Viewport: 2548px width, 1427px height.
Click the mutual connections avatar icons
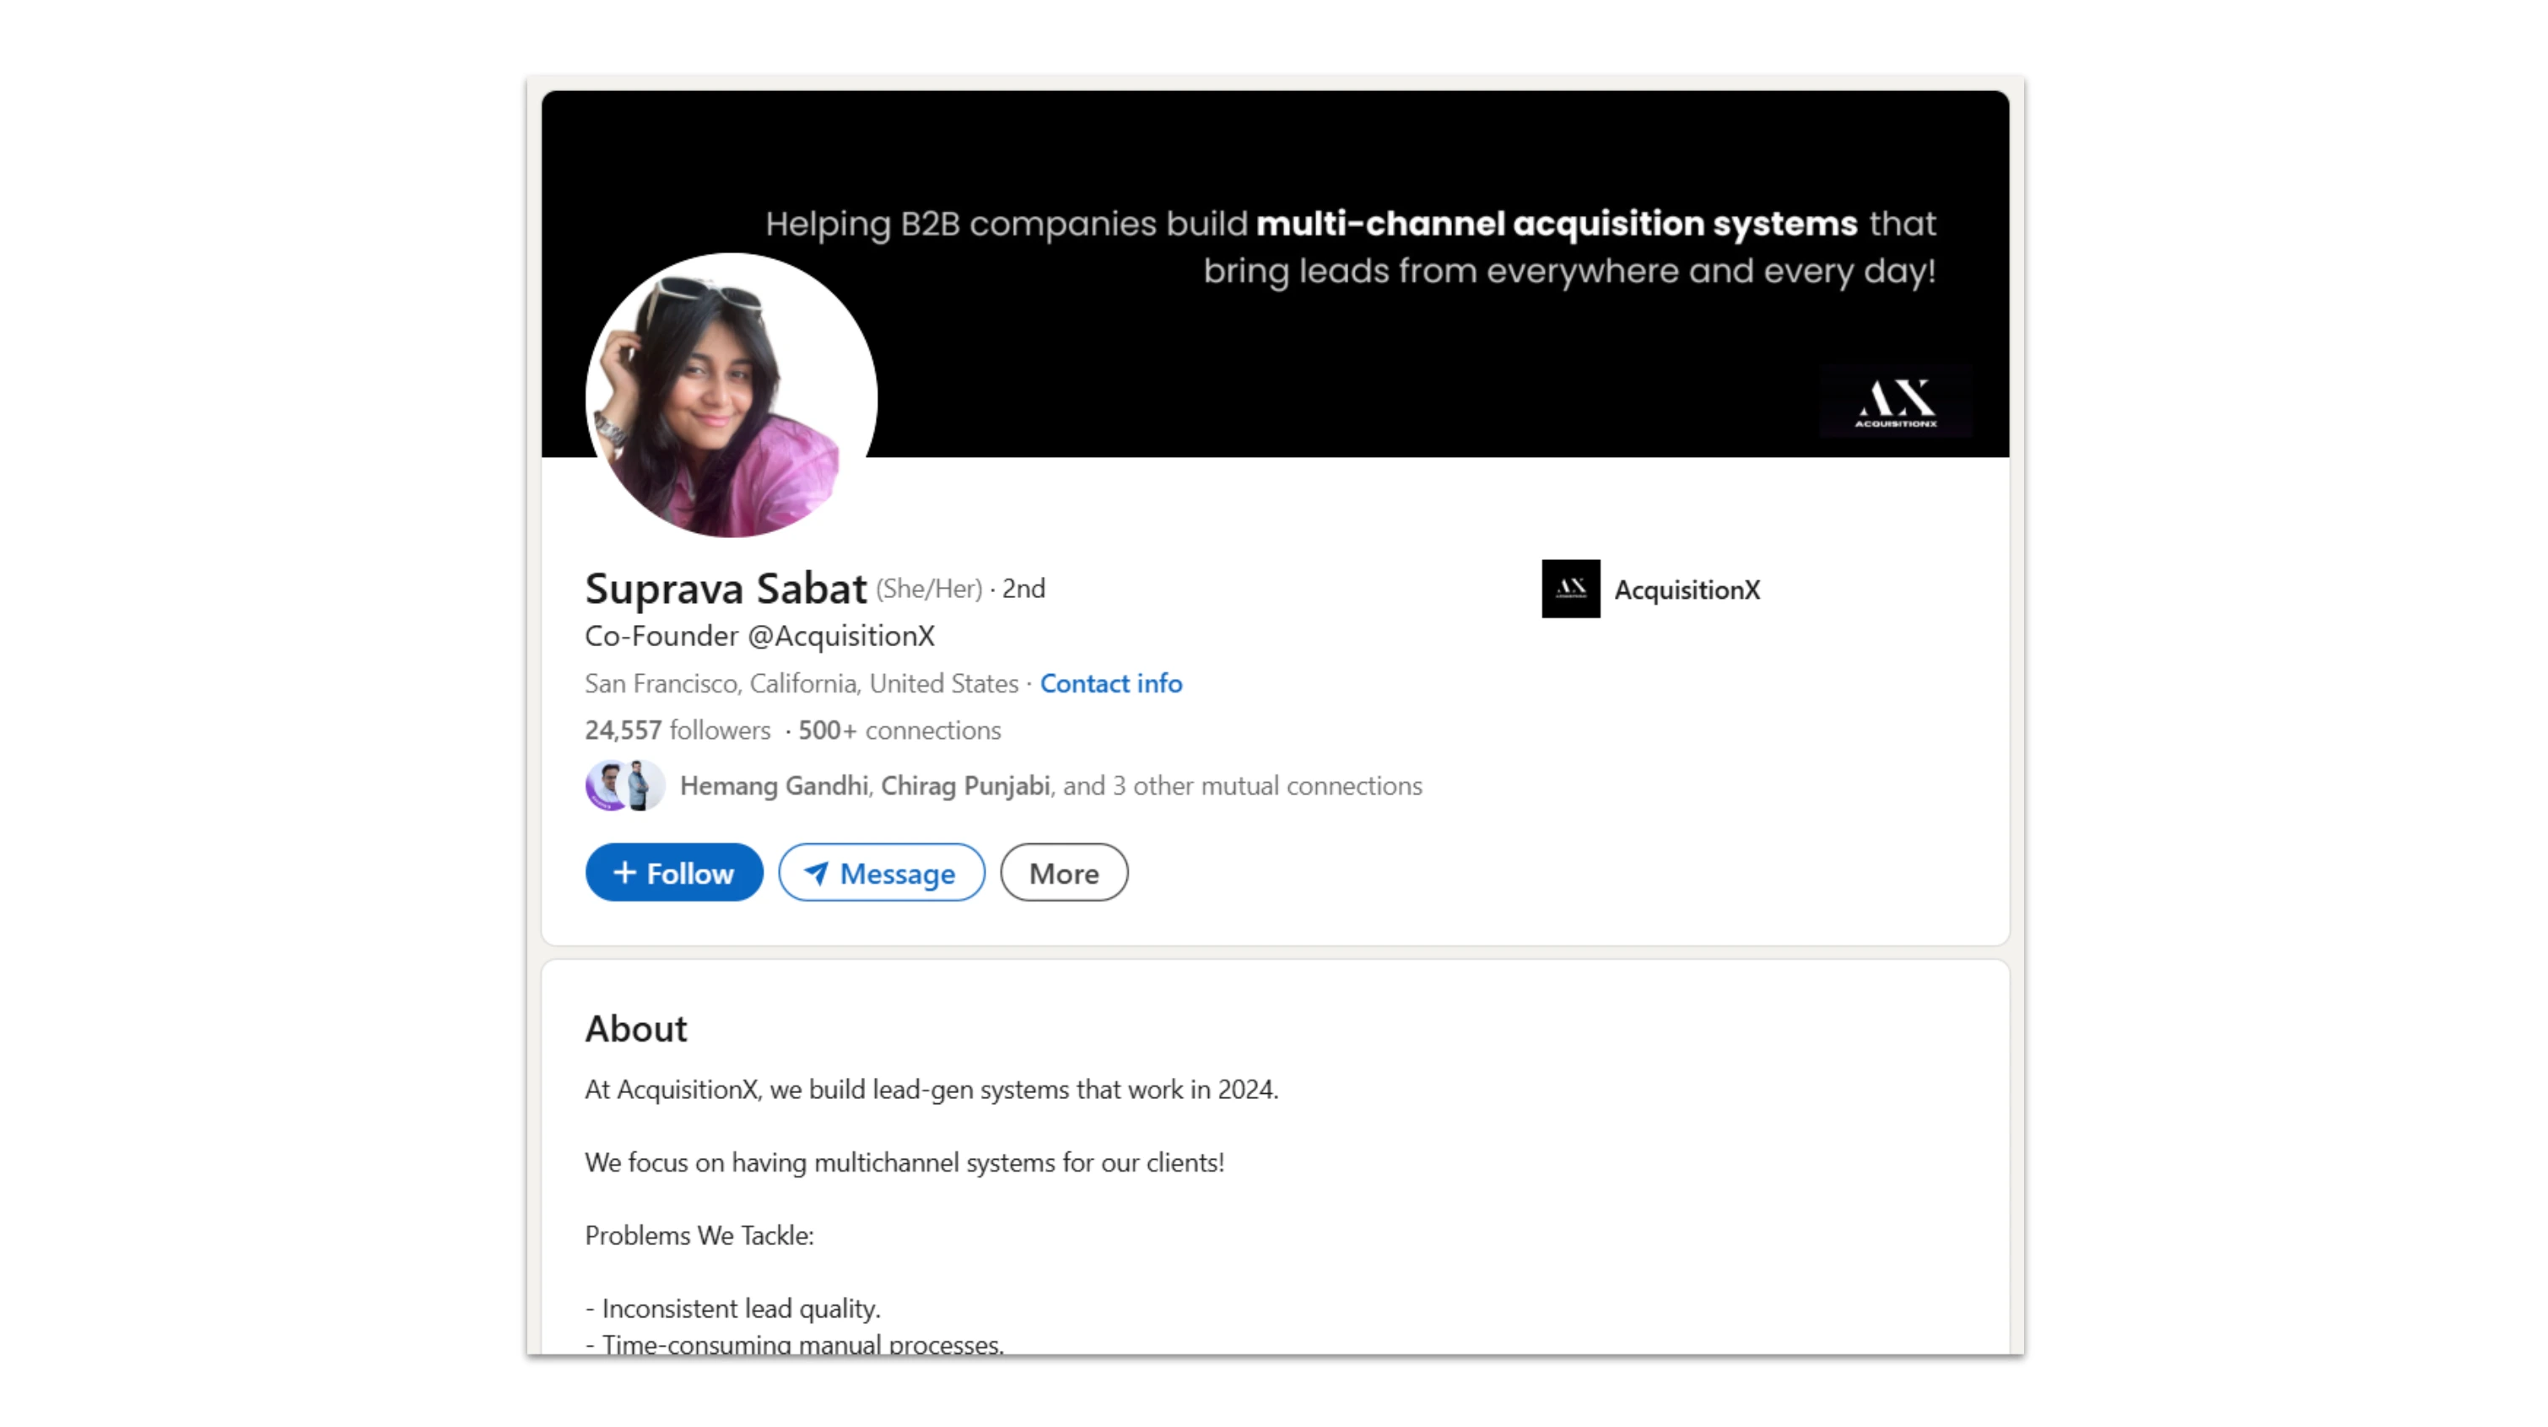(624, 786)
